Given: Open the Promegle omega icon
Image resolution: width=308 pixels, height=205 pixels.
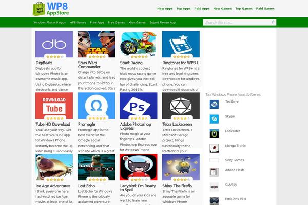Looking at the screenshot, I should point(97,106).
